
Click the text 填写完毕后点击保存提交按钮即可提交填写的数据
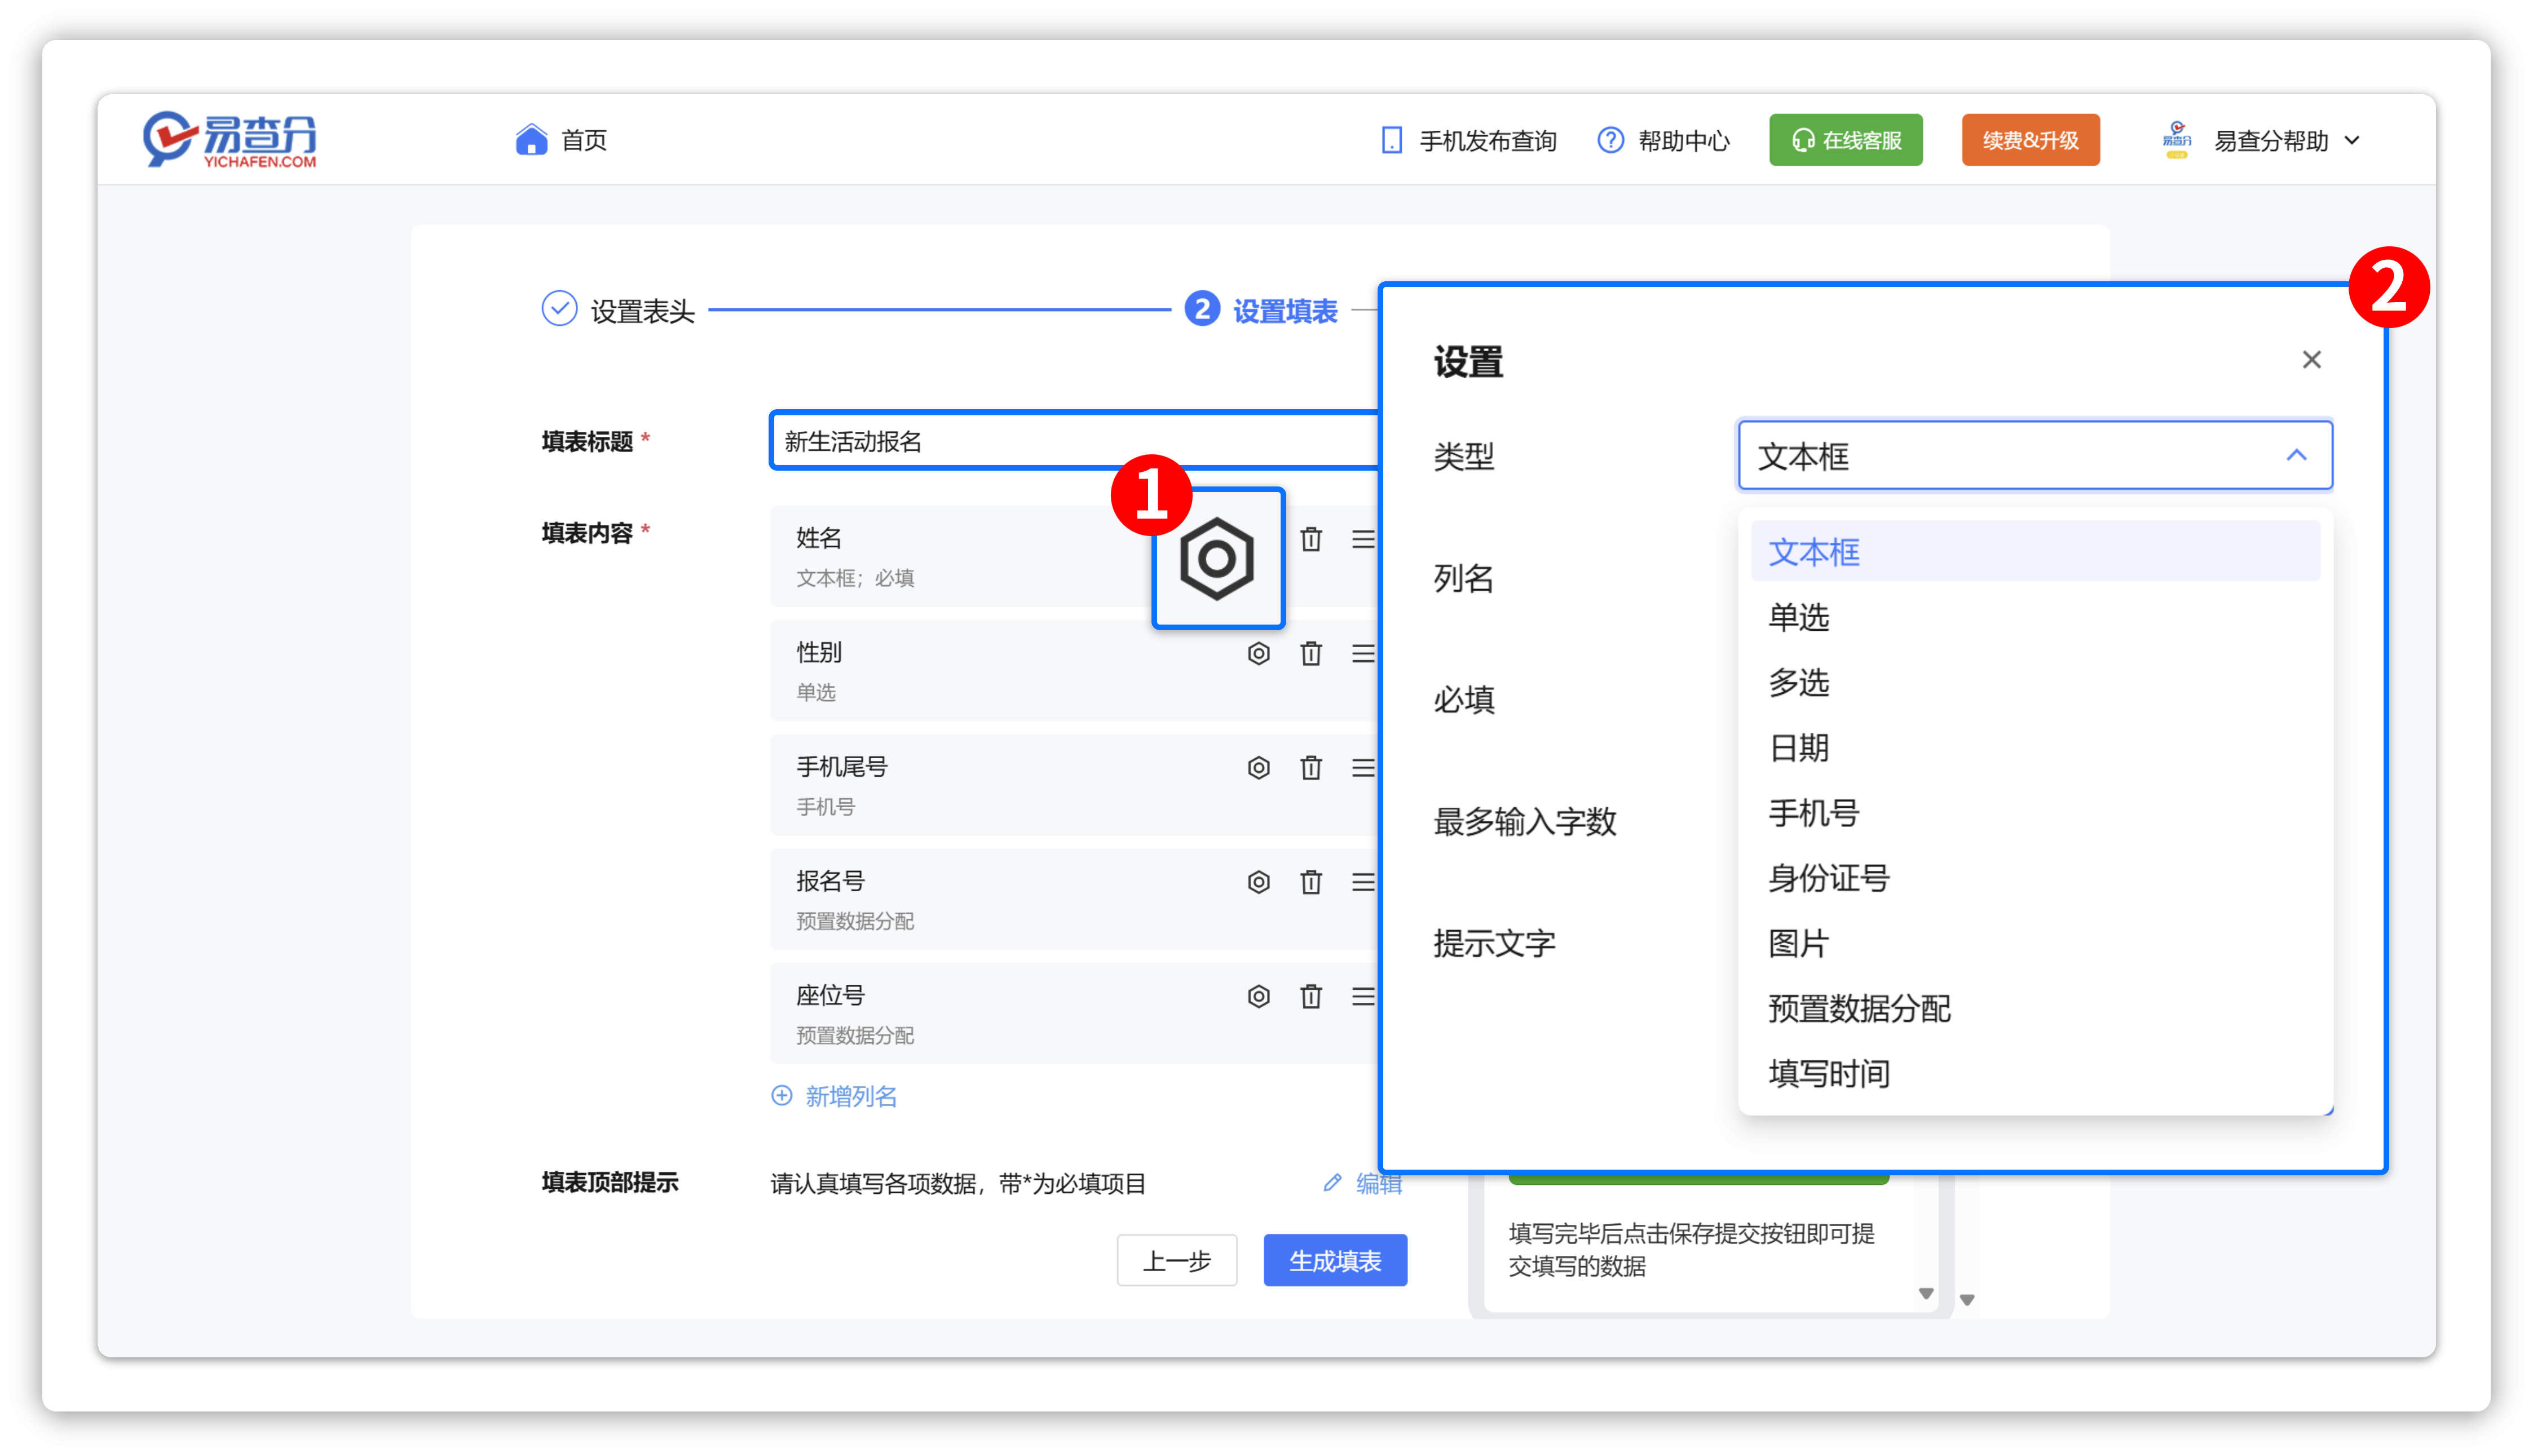click(1691, 1249)
